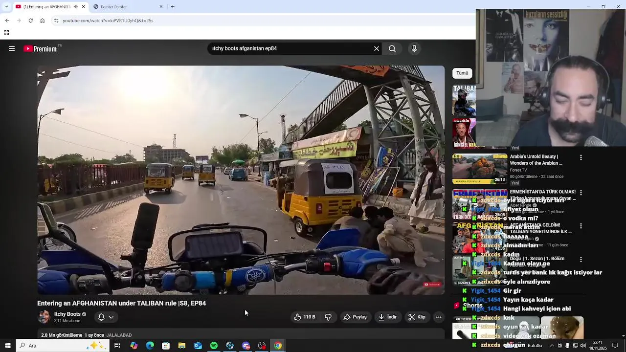Open browser home page icon
This screenshot has height=352, width=626.
pyautogui.click(x=43, y=21)
